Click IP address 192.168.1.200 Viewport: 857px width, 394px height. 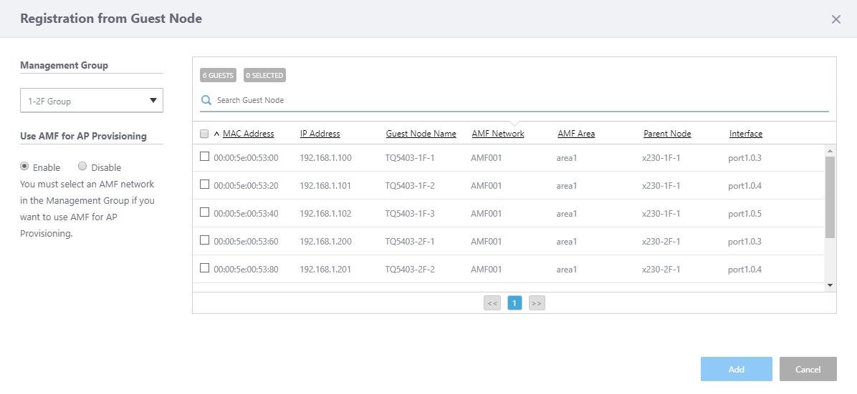(x=326, y=242)
